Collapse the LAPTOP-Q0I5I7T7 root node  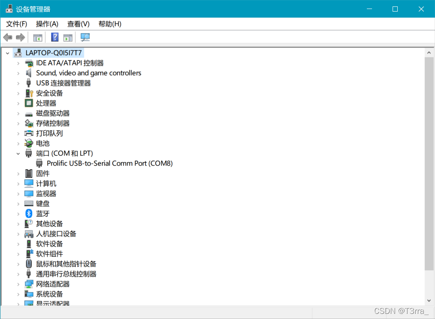pos(7,53)
